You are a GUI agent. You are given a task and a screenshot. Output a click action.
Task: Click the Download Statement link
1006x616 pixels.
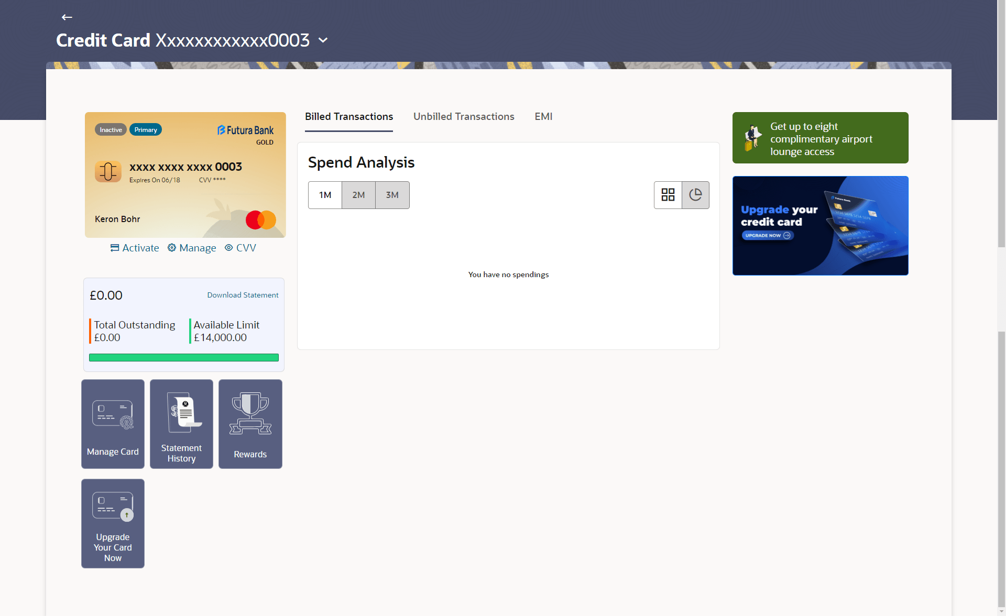pyautogui.click(x=243, y=295)
